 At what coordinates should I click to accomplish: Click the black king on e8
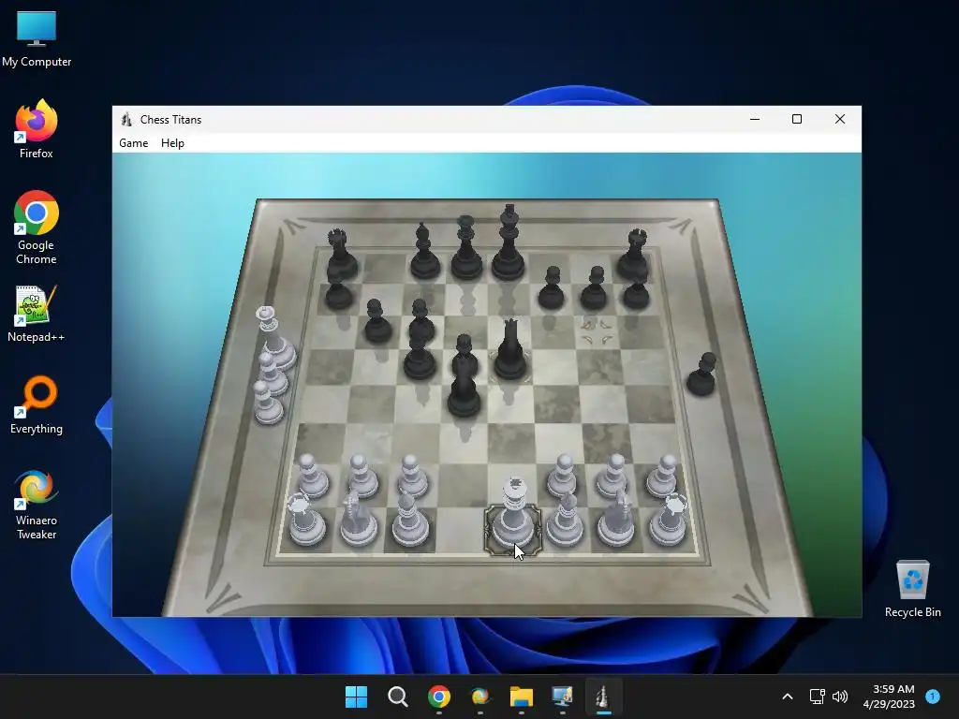509,243
